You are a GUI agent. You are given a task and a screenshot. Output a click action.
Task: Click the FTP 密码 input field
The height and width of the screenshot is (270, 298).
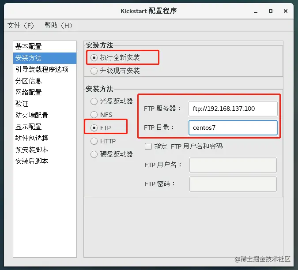[x=233, y=184]
